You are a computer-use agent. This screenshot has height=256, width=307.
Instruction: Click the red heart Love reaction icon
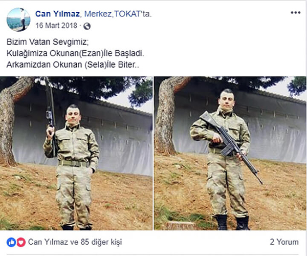coord(21,242)
